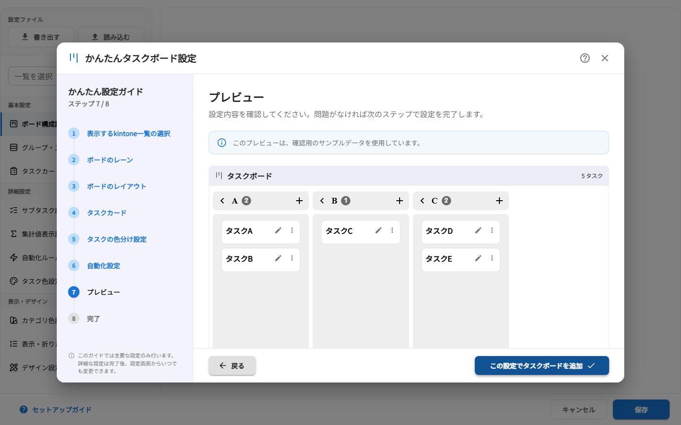Image resolution: width=681 pixels, height=425 pixels.
Task: Select グループ item in background sidebar
Action: click(29, 147)
